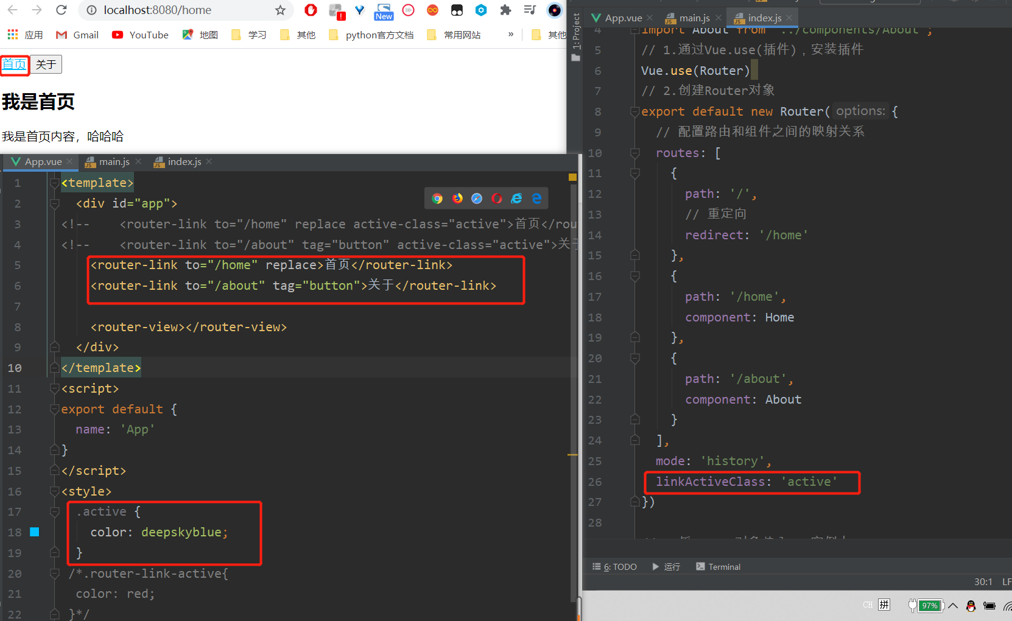1012x621 pixels.
Task: Show hidden tray icons with the caret
Action: coord(953,605)
